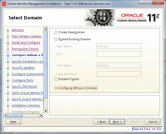Go to Prerequisite Checks step
Viewport: 166px width, 134px height.
(x=25, y=49)
